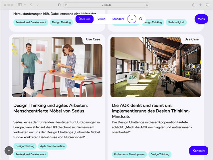
Task: Select the AOK Design Challenge paragraph text
Action: [152, 127]
